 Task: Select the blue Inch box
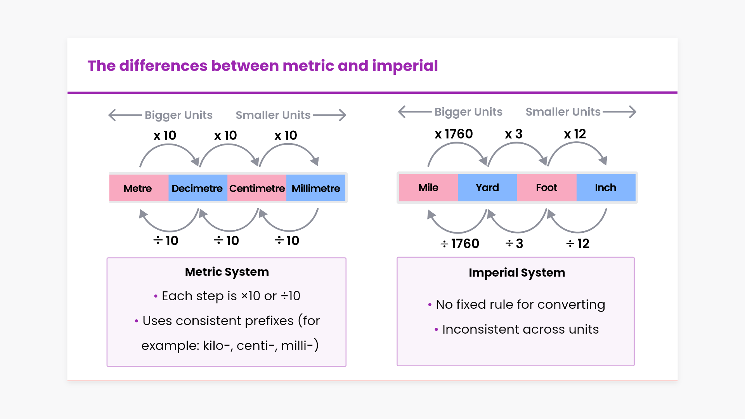pyautogui.click(x=606, y=188)
